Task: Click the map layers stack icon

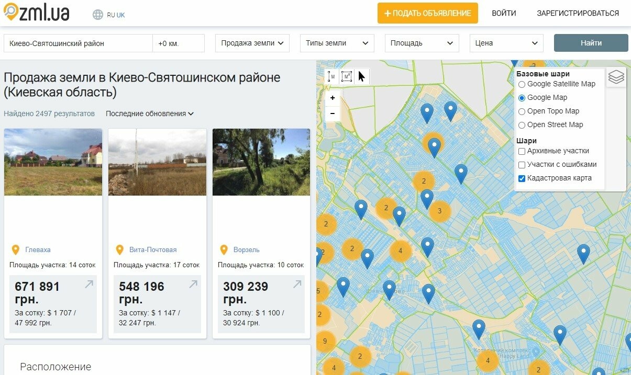Action: point(616,77)
